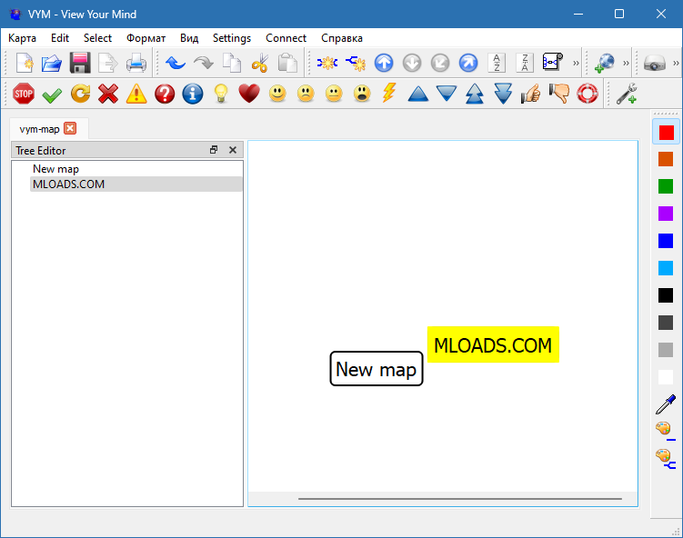Copy selection with the copy icon
This screenshot has width=683, height=538.
(232, 63)
